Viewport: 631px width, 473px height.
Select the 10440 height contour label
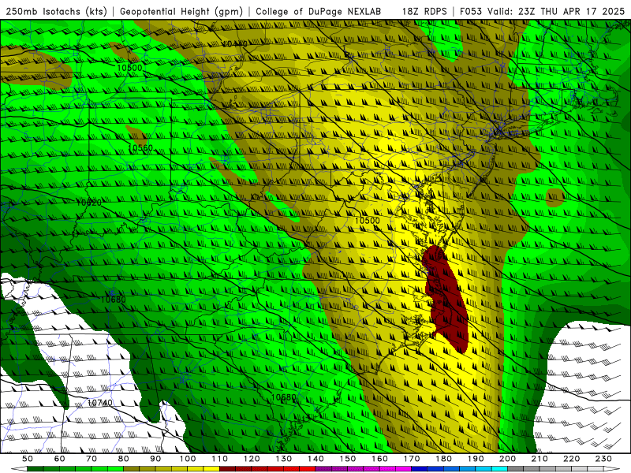[x=234, y=43]
